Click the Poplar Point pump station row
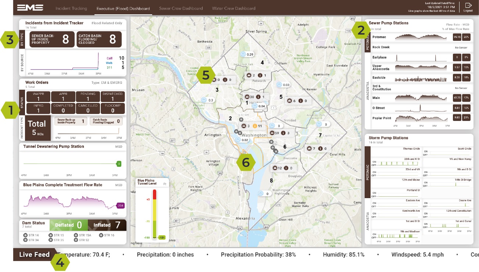The width and height of the screenshot is (479, 272). 421,118
